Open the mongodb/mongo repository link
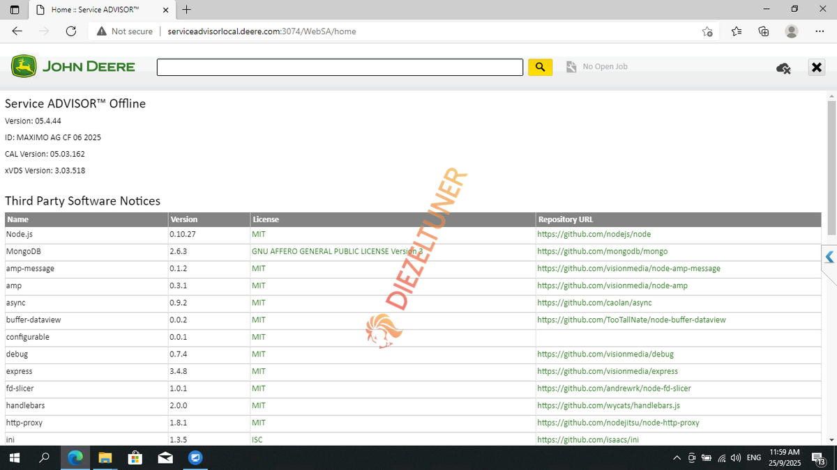 point(602,251)
